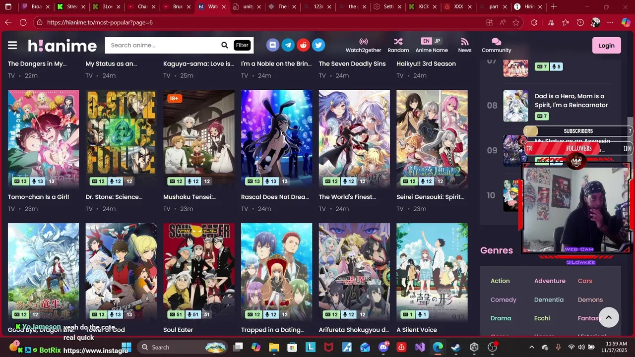
Task: Open Dr. Stone poster thumbnail
Action: 121,139
